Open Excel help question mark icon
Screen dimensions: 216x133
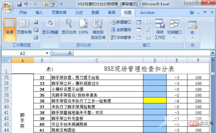click(192, 13)
